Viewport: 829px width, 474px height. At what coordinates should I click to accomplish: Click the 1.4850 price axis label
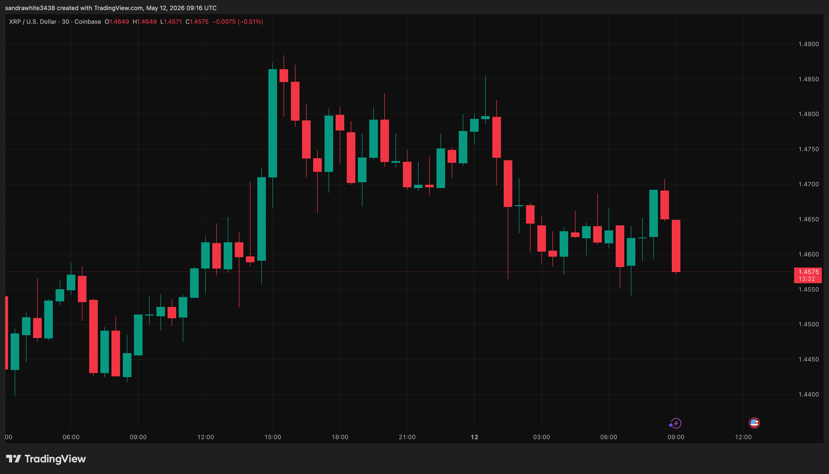pyautogui.click(x=809, y=79)
